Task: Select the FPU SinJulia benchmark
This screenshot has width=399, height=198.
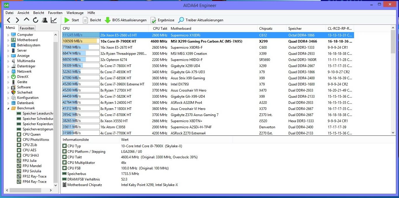Action: [x=29, y=171]
